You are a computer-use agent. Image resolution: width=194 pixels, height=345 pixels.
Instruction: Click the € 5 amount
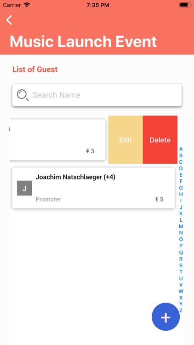pos(159,199)
